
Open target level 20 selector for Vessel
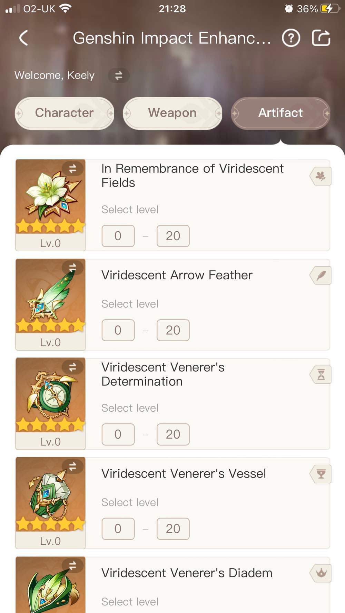pyautogui.click(x=173, y=529)
